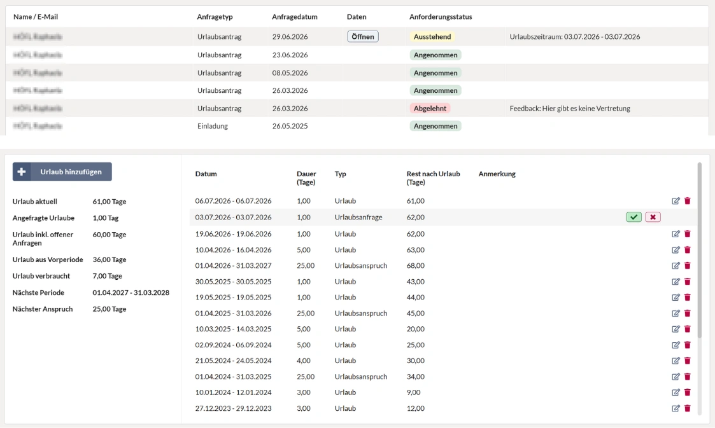Delete the 27.12.2023 - 29.12.2023 entry
The width and height of the screenshot is (715, 428).
[x=688, y=408]
